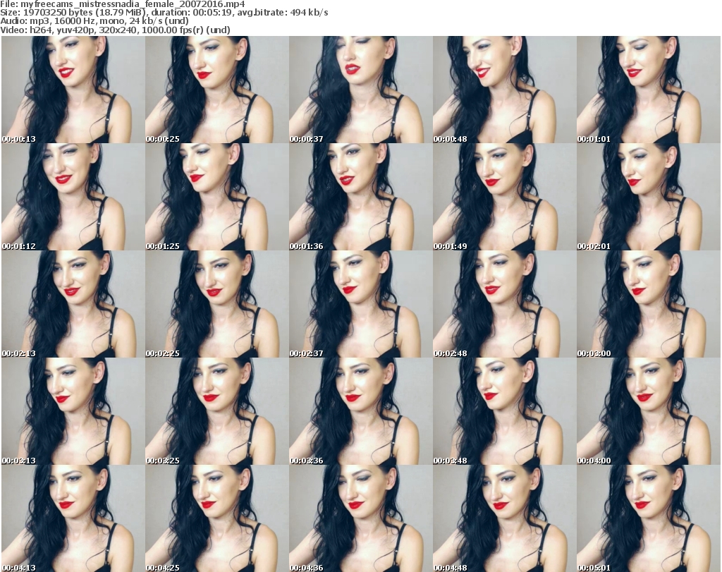Click the Audio mp3 info line
Screen dimensions: 722x572
94,21
